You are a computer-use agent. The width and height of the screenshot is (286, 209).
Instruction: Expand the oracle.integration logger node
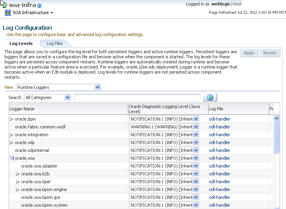tap(11, 135)
